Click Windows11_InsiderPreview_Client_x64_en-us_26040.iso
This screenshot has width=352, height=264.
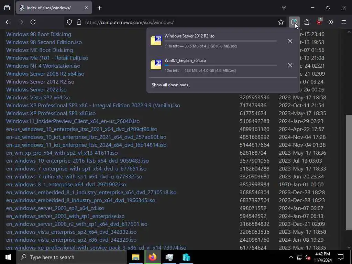tap(73, 121)
